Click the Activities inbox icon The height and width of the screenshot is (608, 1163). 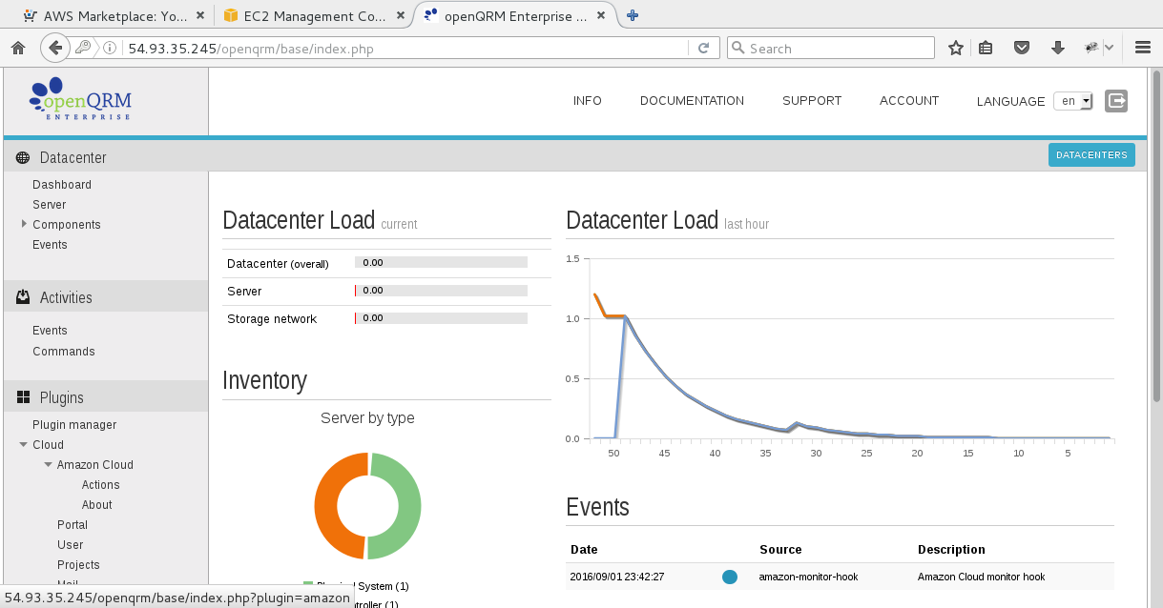click(x=23, y=297)
